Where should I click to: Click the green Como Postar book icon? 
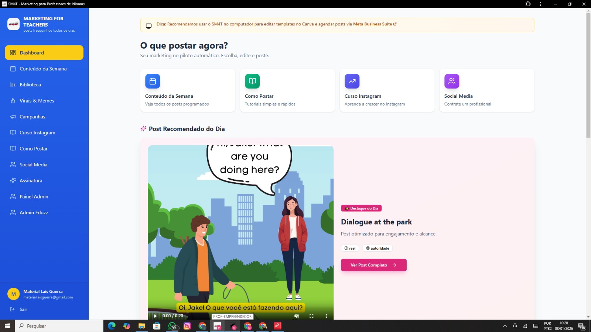(252, 81)
